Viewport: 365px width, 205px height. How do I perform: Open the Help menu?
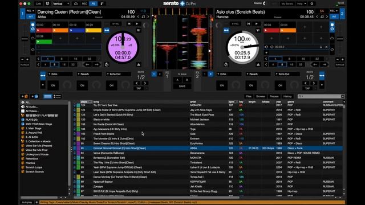pyautogui.click(x=301, y=4)
